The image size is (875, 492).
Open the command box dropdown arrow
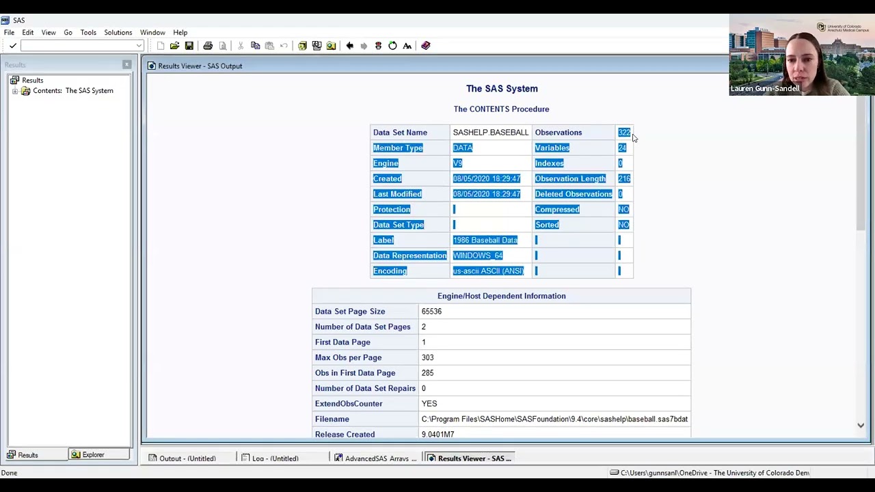pos(139,46)
